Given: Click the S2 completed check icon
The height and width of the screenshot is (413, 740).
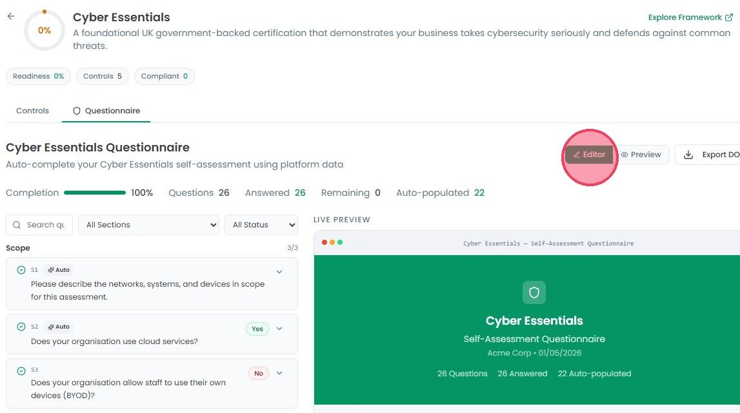Looking at the screenshot, I should 21,327.
